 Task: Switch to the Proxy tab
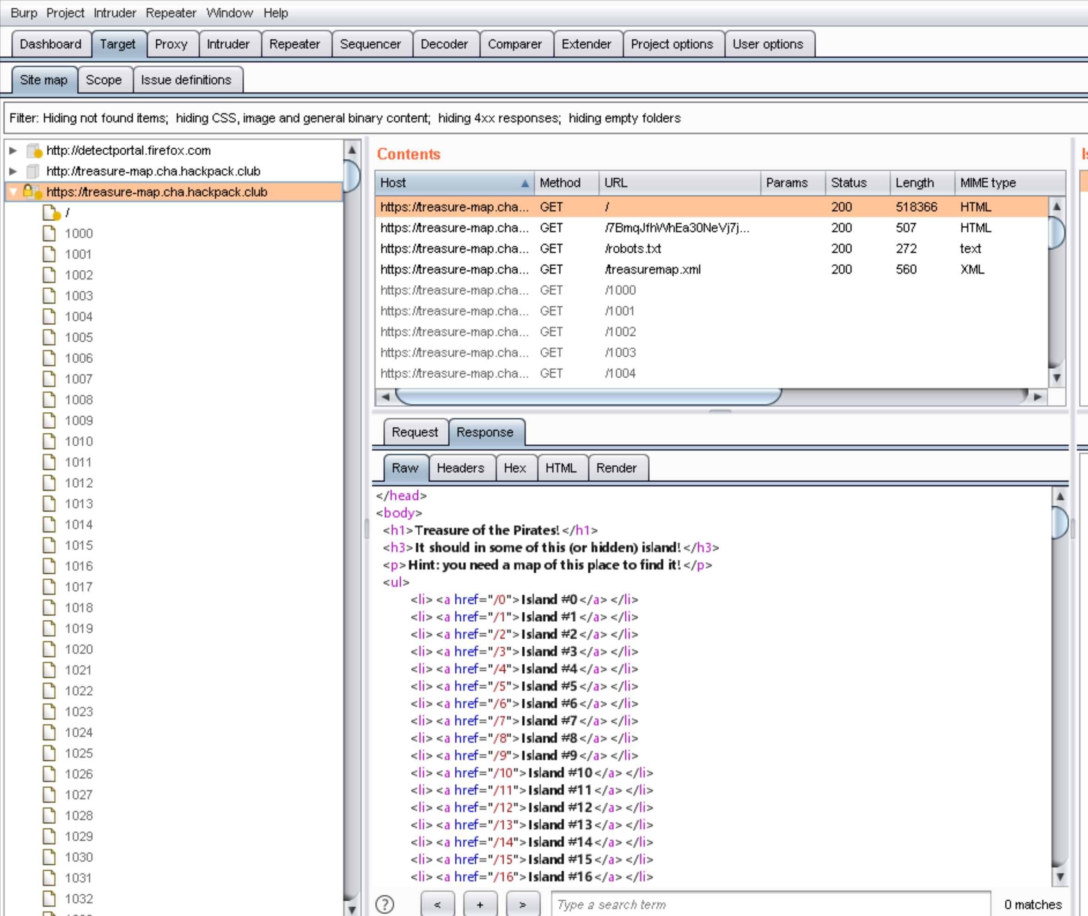point(171,44)
